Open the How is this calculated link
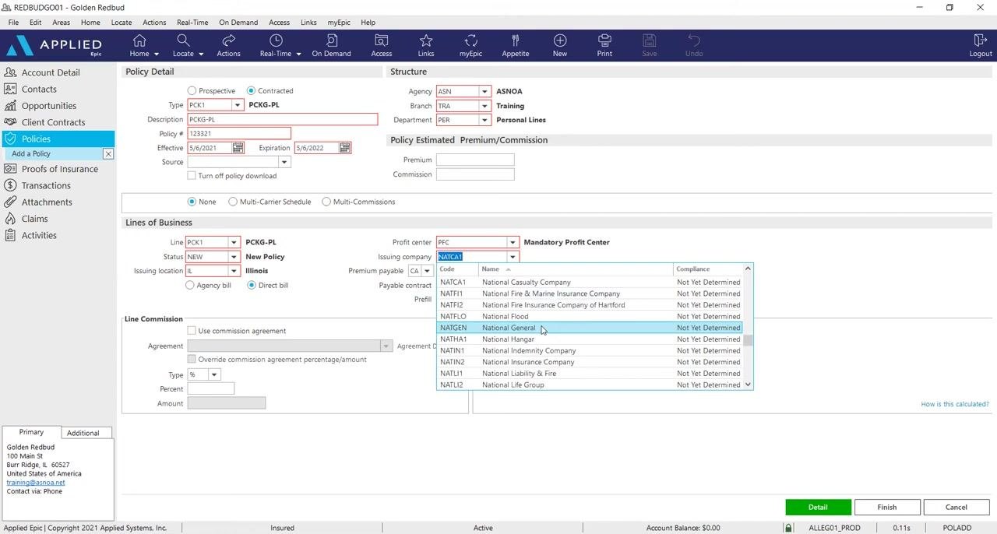The height and width of the screenshot is (534, 997). [x=955, y=404]
